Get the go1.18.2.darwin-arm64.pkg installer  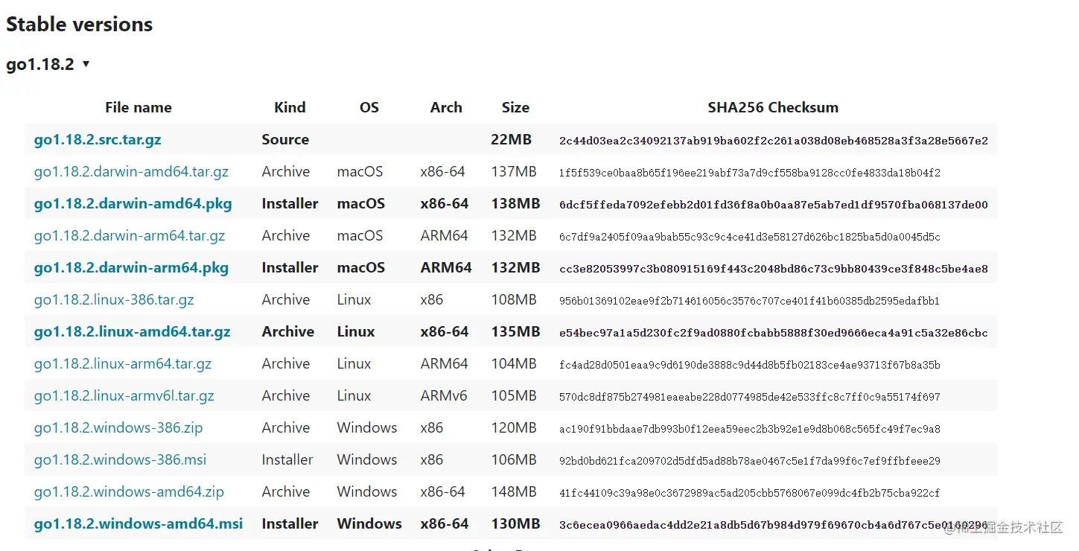tap(131, 267)
